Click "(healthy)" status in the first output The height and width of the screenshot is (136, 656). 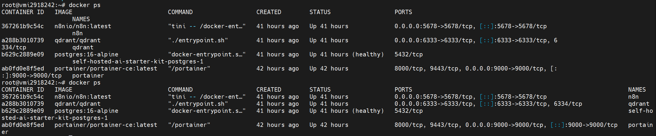[368, 54]
